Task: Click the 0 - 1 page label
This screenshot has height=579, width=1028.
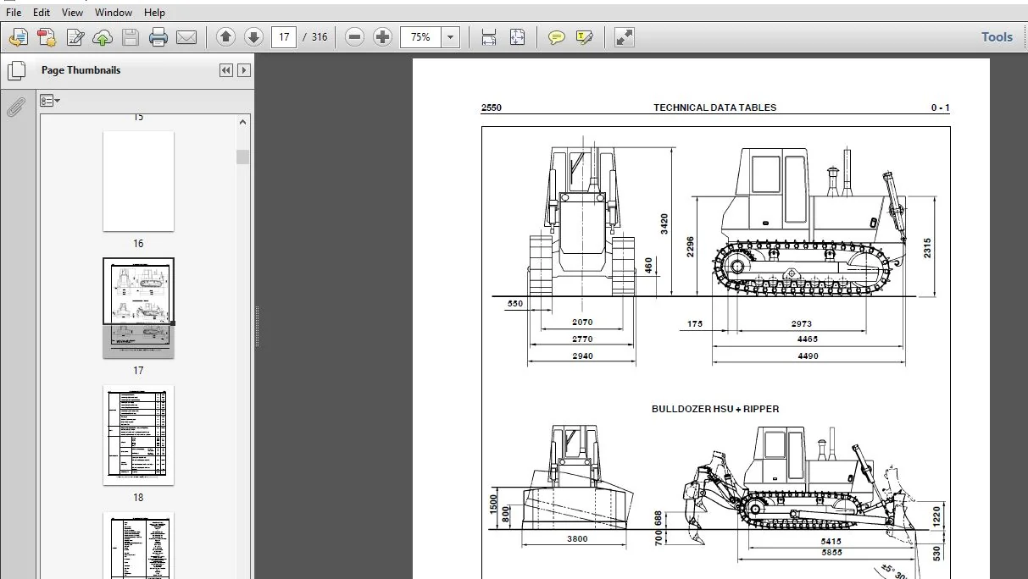Action: click(x=940, y=108)
